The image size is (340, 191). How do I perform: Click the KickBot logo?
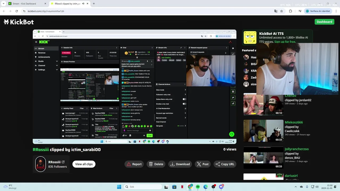point(19,22)
